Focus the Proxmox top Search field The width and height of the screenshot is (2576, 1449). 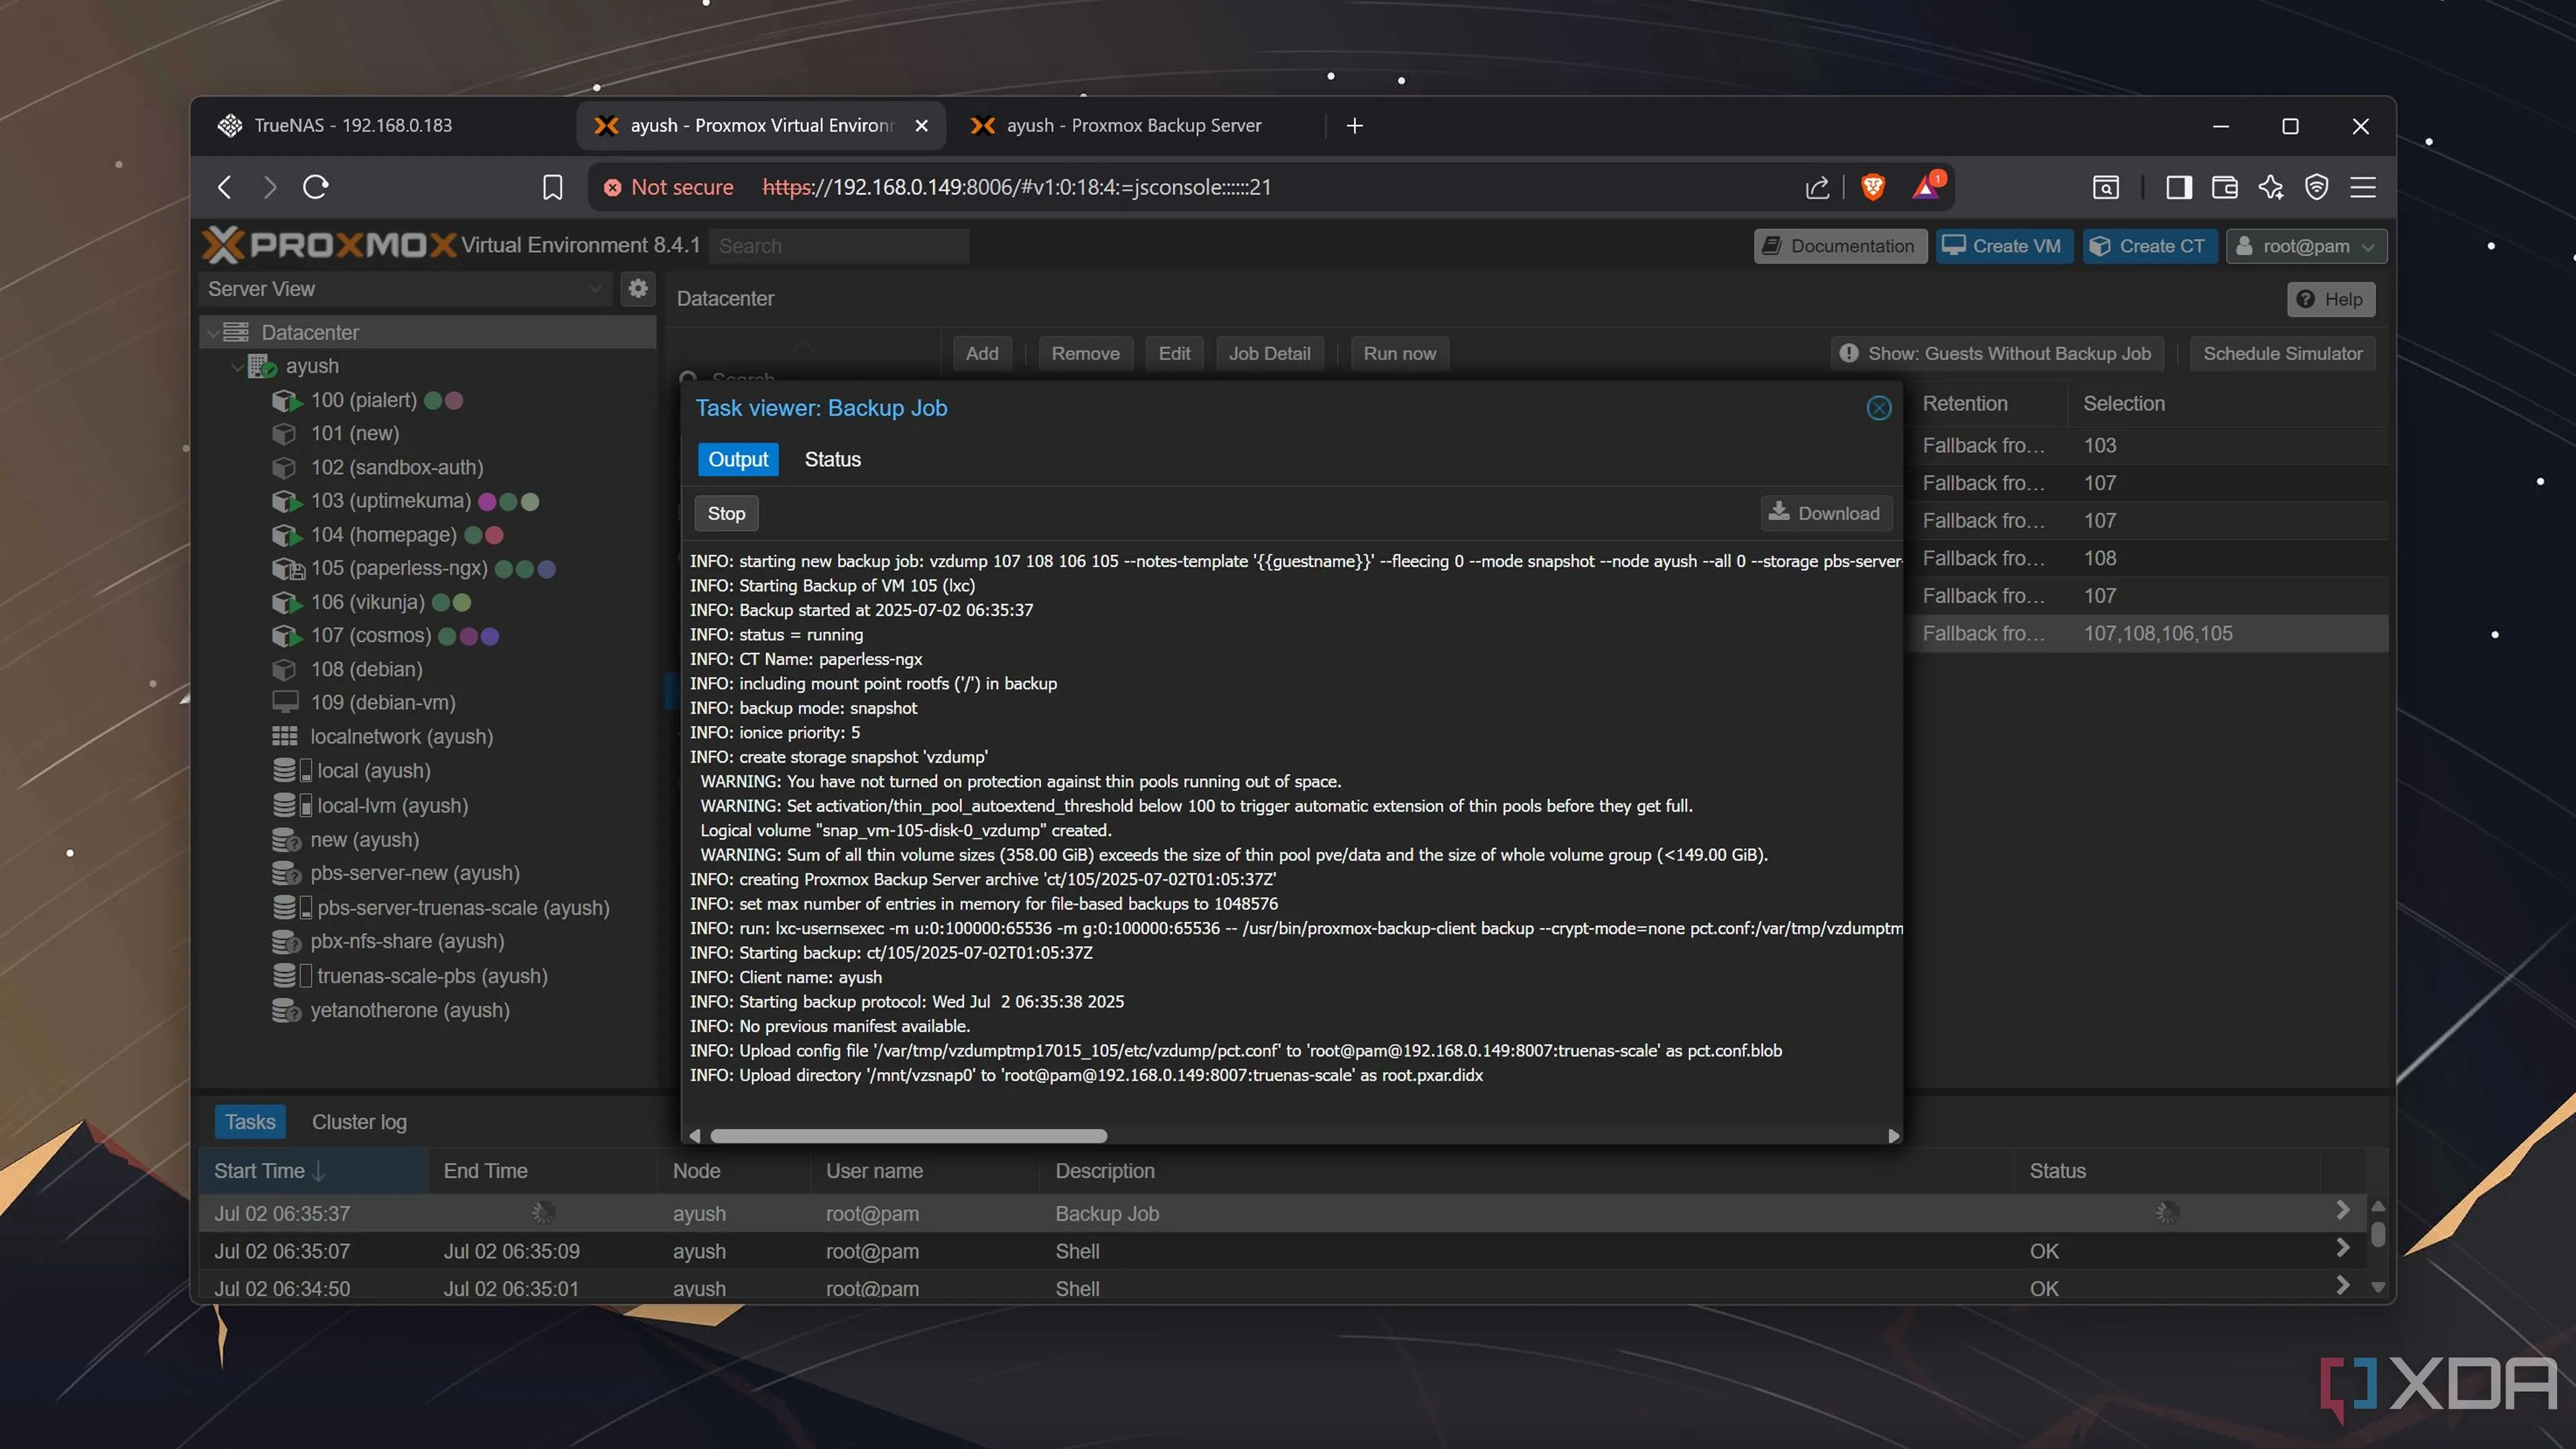[838, 246]
